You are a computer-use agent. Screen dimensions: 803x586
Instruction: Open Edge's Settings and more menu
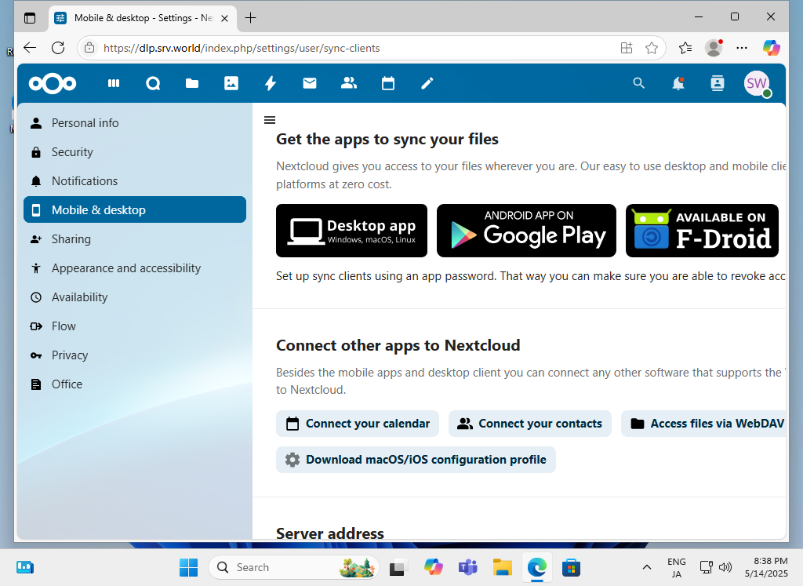[x=742, y=48]
